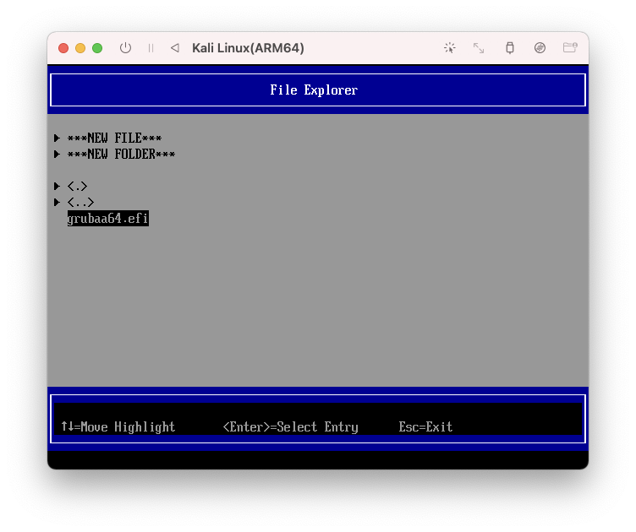Open the <.> current directory entry
Screen dimensions: 636x532
(77, 187)
